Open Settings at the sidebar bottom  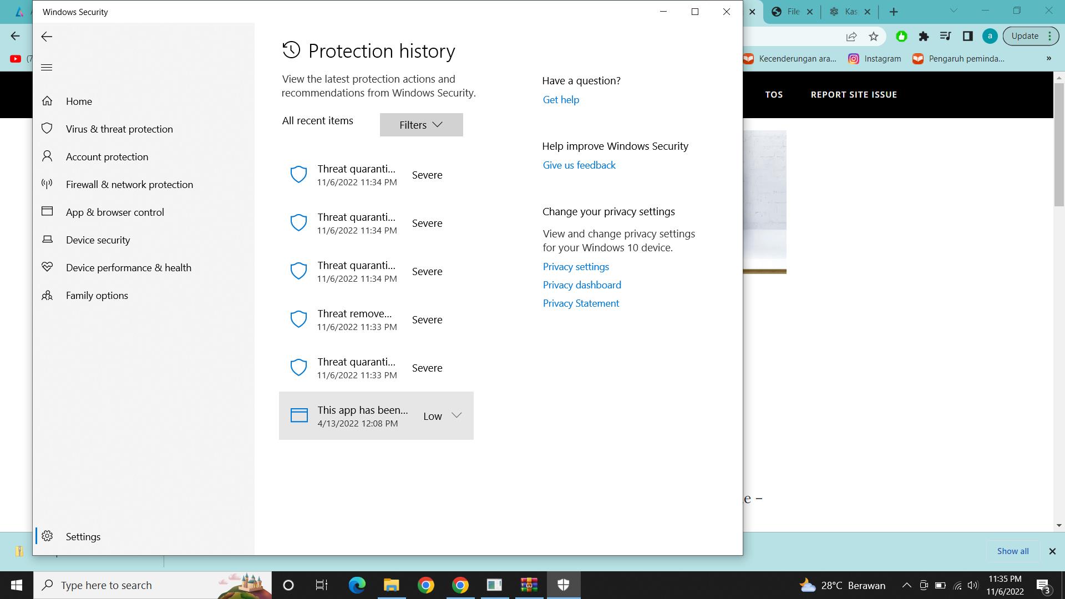[83, 536]
